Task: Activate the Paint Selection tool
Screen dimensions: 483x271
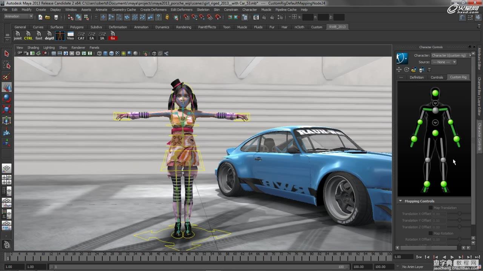Action: (x=7, y=76)
